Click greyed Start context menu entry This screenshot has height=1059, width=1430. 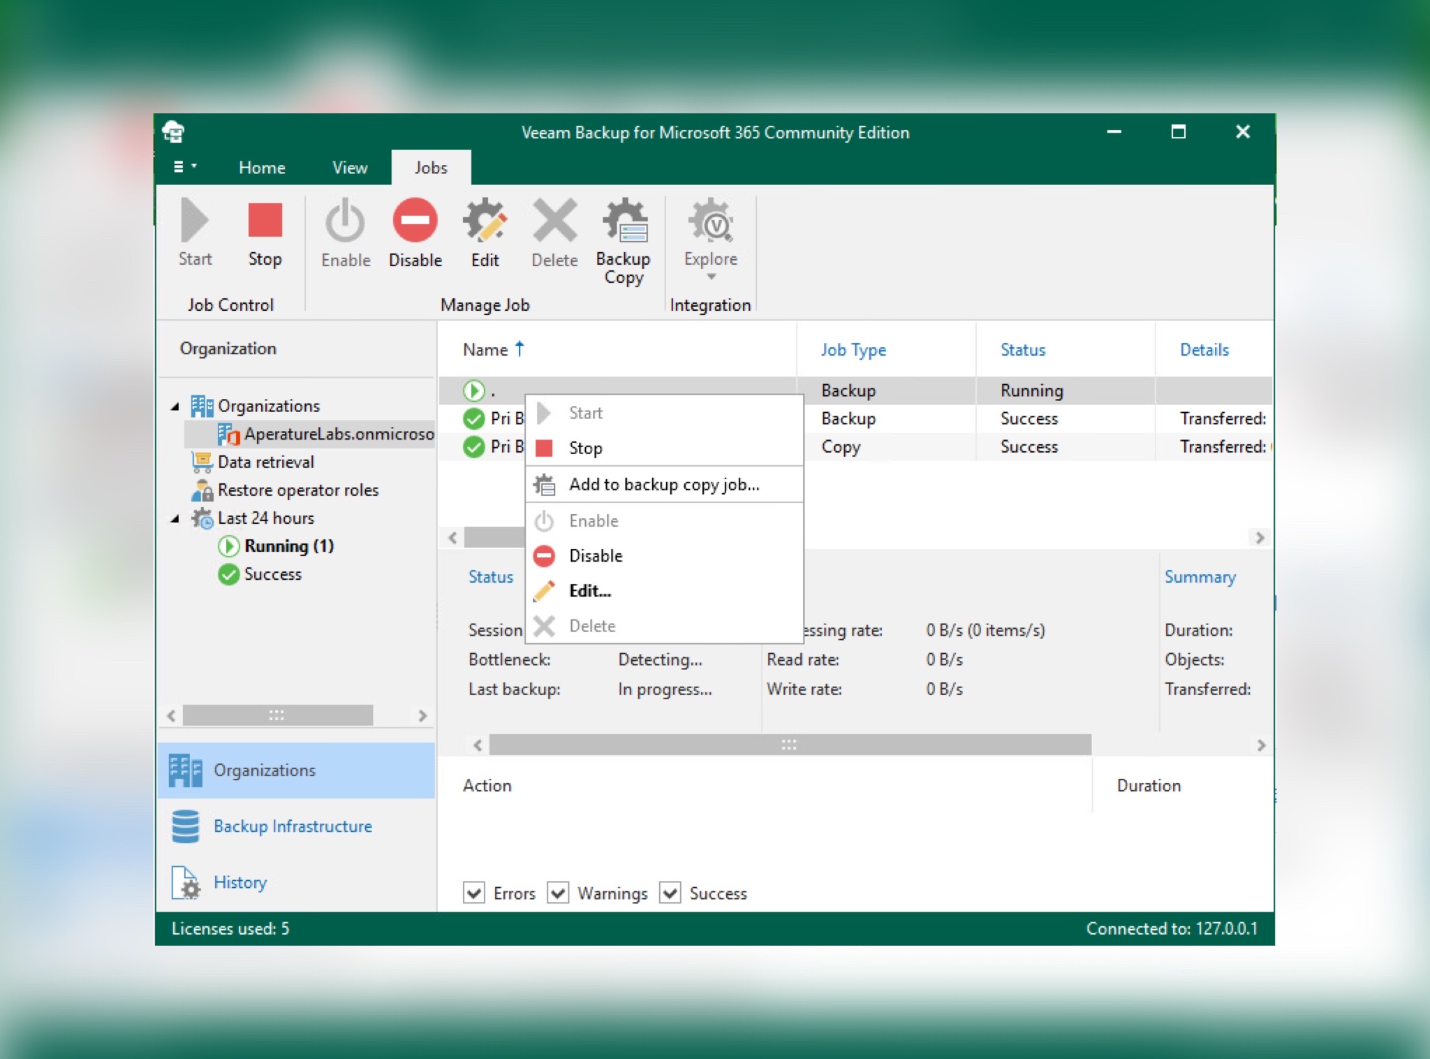tap(664, 413)
